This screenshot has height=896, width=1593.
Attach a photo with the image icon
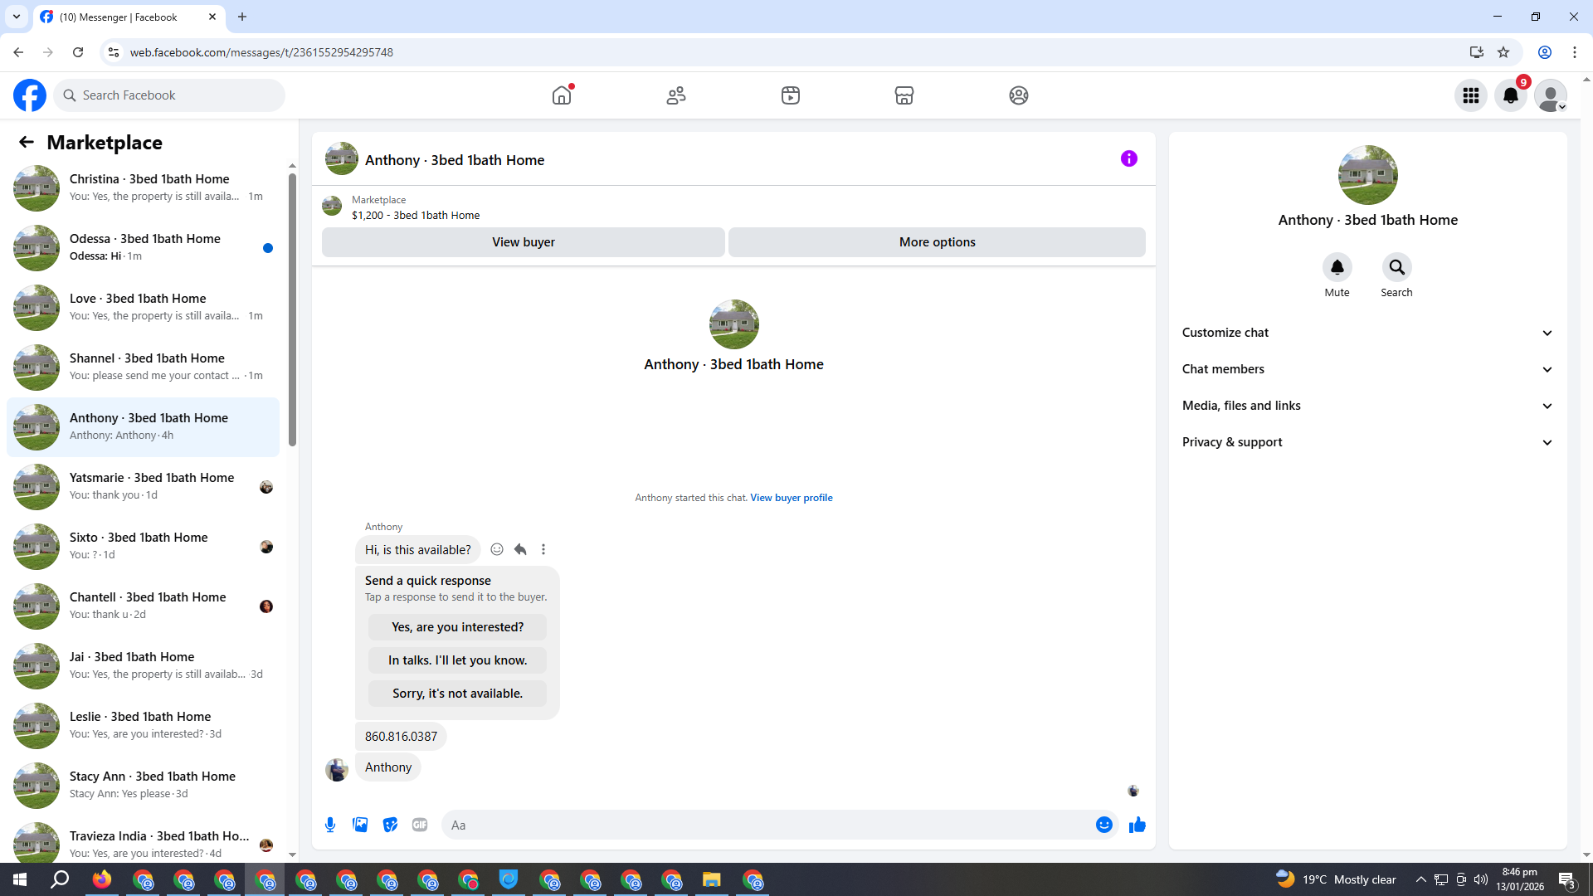click(360, 825)
